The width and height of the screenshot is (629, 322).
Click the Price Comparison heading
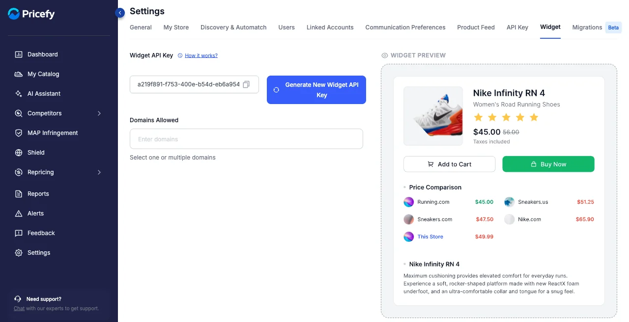[435, 187]
